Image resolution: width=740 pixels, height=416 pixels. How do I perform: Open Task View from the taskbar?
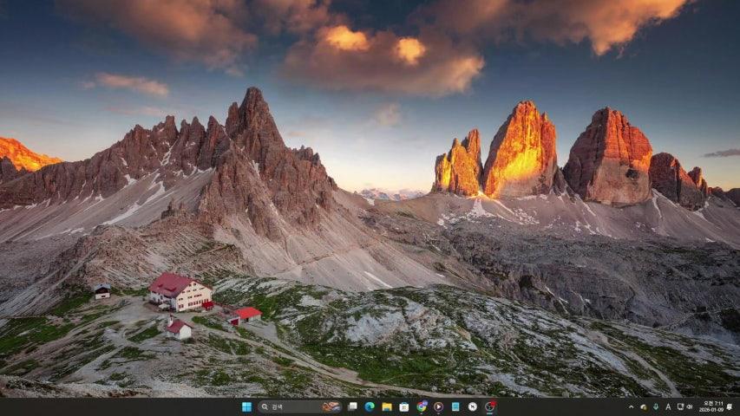point(352,406)
